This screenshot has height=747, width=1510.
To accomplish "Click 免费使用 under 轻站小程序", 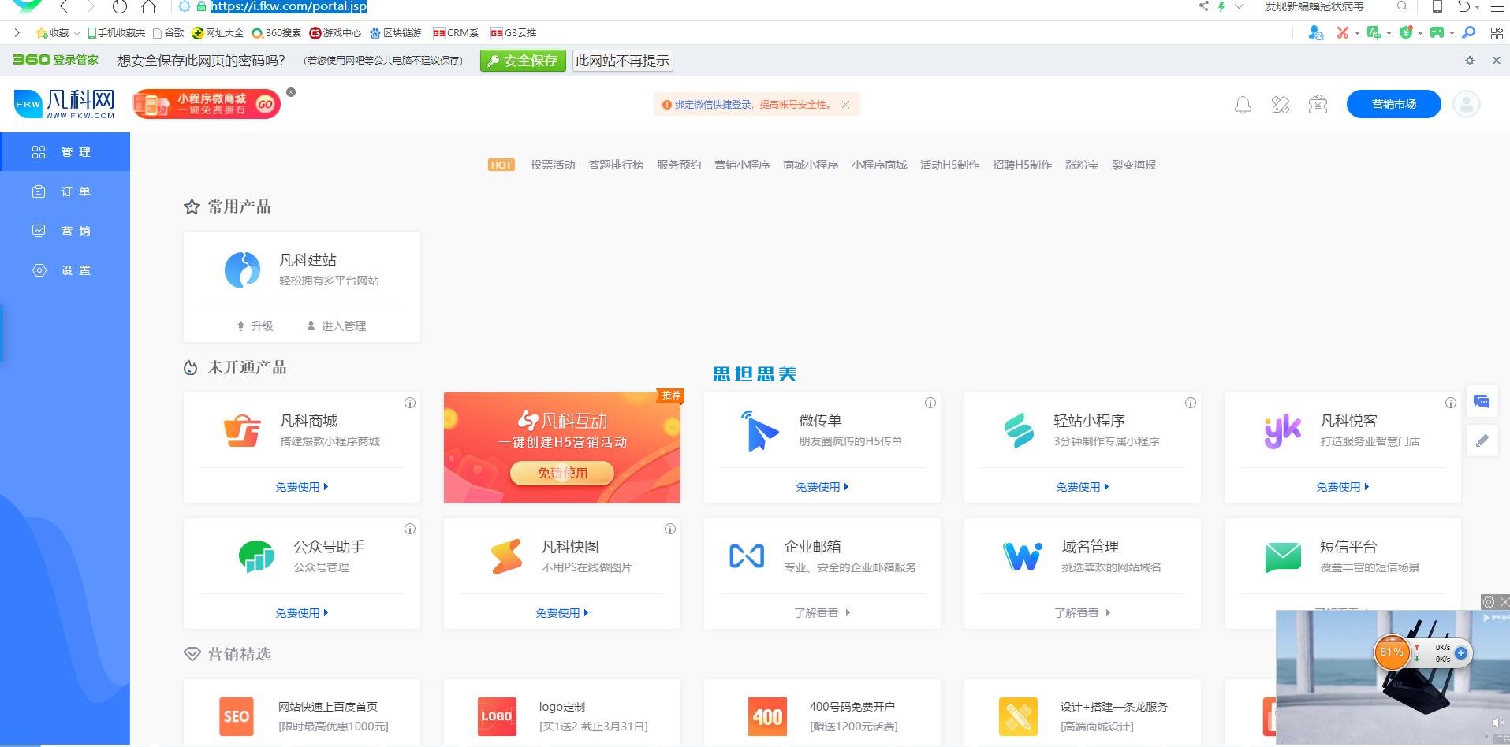I will (1083, 487).
